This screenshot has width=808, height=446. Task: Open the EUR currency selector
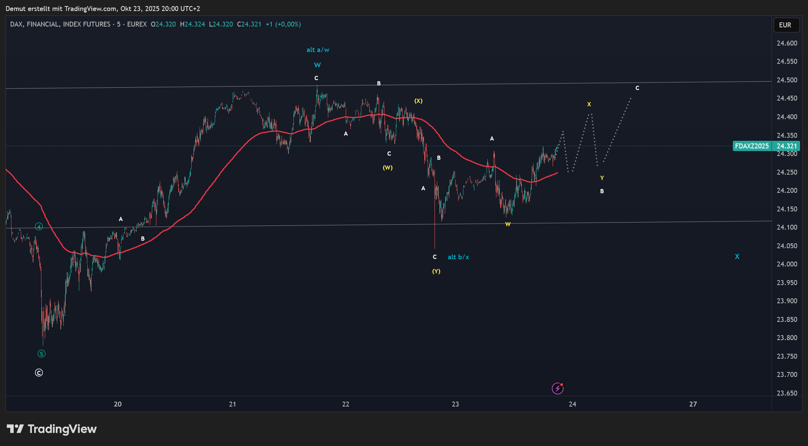(786, 25)
